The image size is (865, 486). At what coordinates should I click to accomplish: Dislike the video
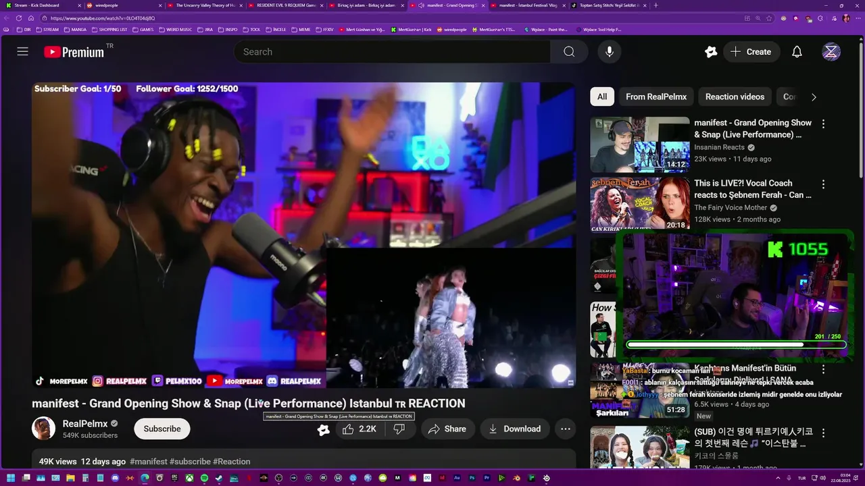(399, 429)
